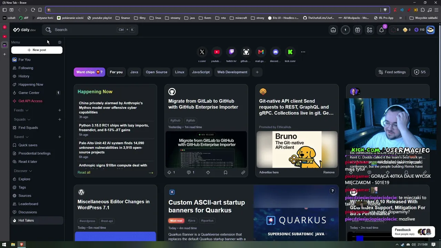Open Brave hamburger menu
The height and width of the screenshot is (248, 441).
(x=437, y=10)
